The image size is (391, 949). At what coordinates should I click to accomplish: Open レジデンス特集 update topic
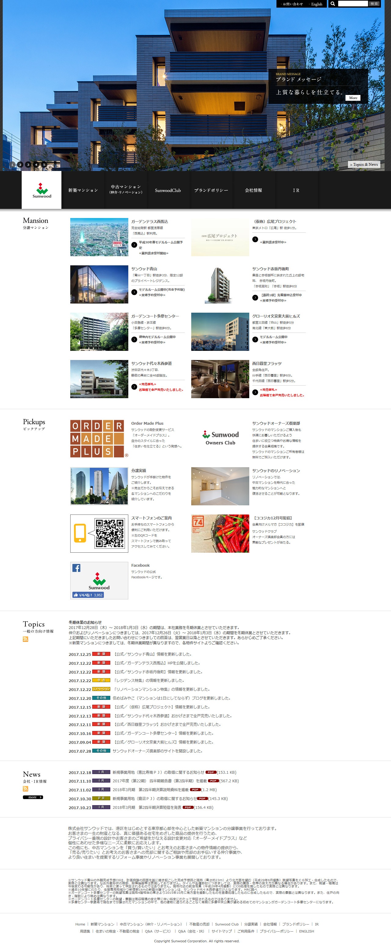(148, 680)
